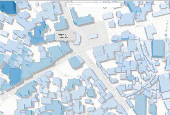
Task: Open the address search dropdown arrow
Action: [x=122, y=4]
